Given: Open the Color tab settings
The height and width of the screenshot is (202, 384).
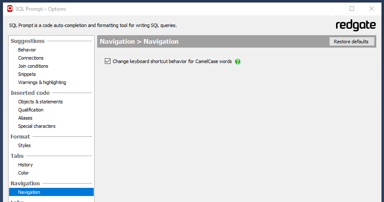Looking at the screenshot, I should 24,173.
